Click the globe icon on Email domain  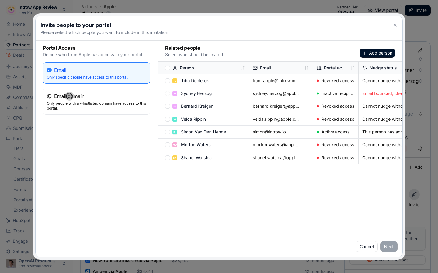pyautogui.click(x=49, y=96)
